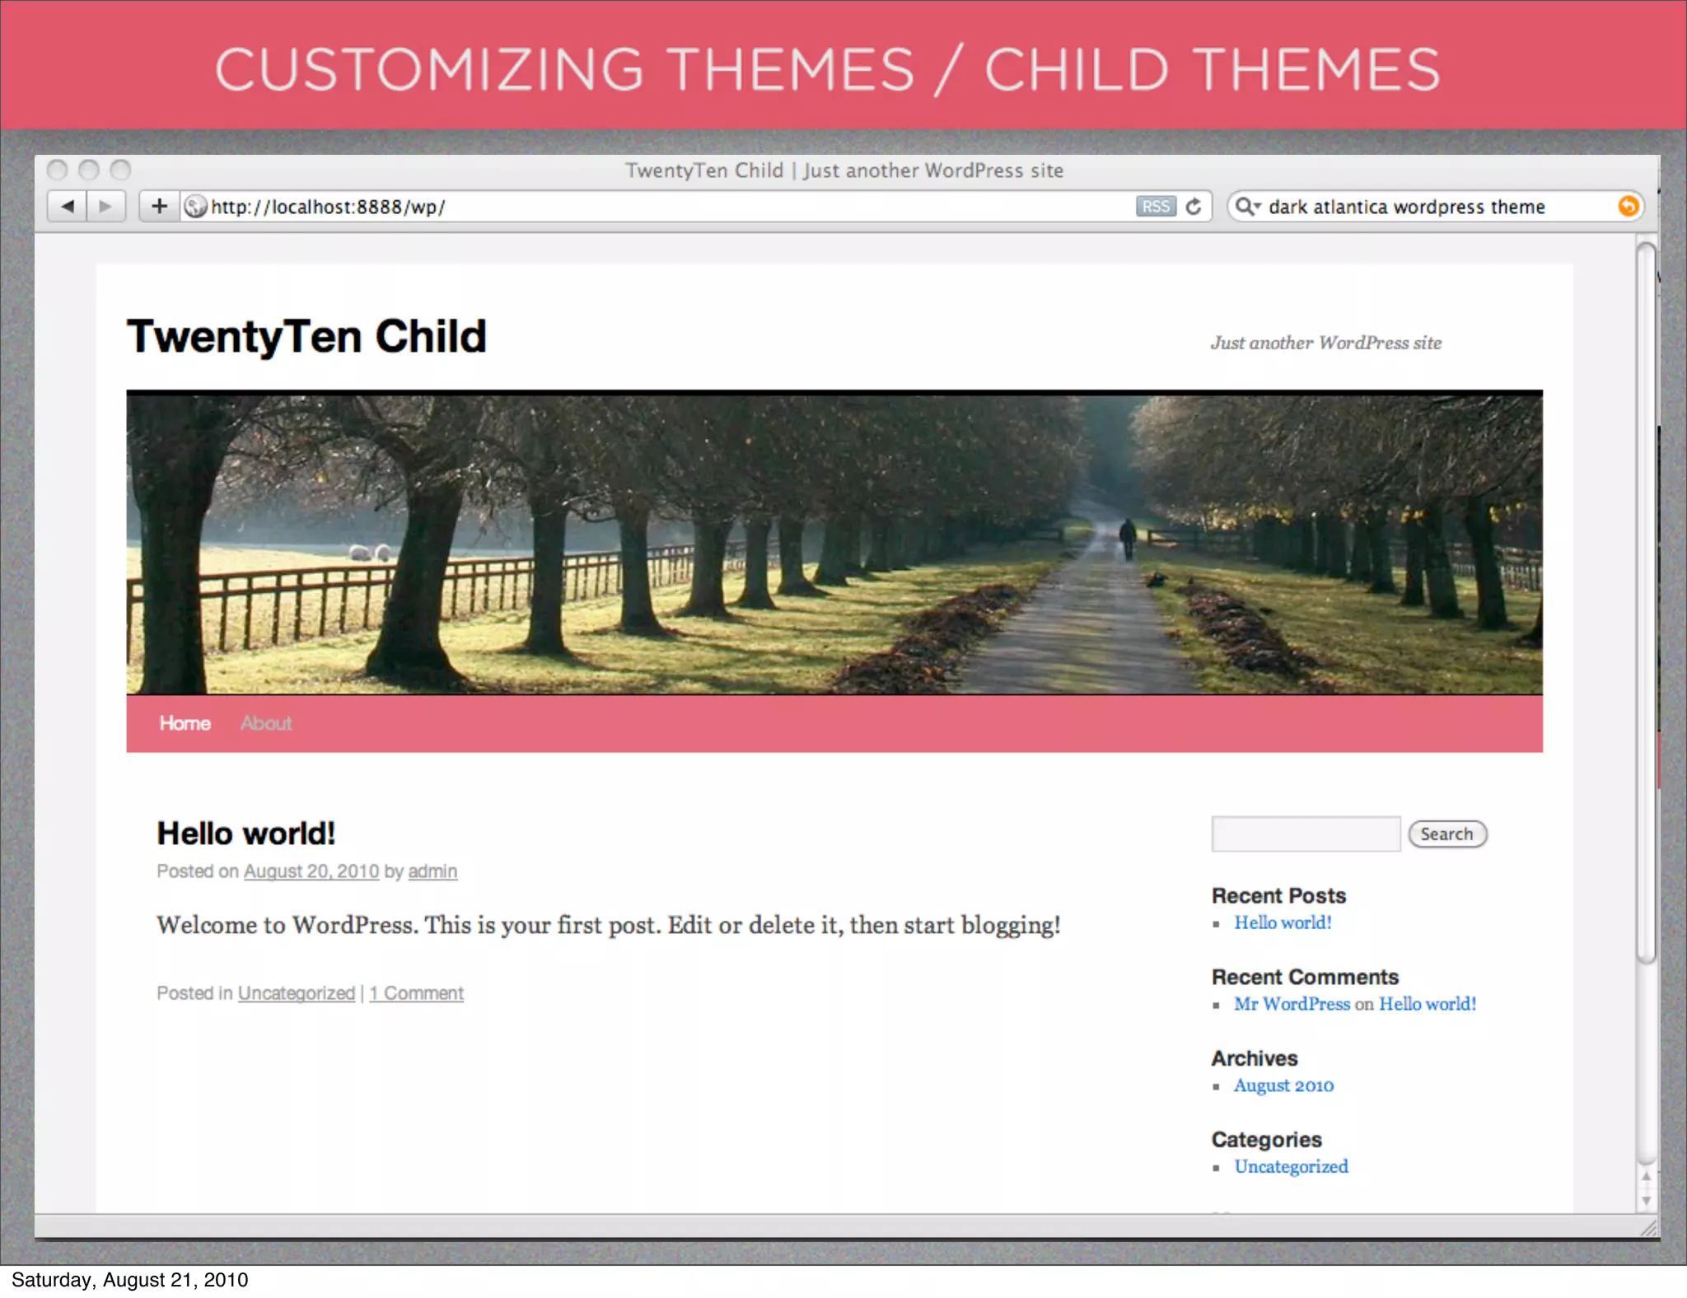
Task: Click the Reload page icon
Action: pyautogui.click(x=1194, y=206)
